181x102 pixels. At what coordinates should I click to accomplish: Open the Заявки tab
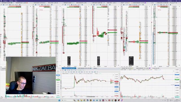coord(95,68)
